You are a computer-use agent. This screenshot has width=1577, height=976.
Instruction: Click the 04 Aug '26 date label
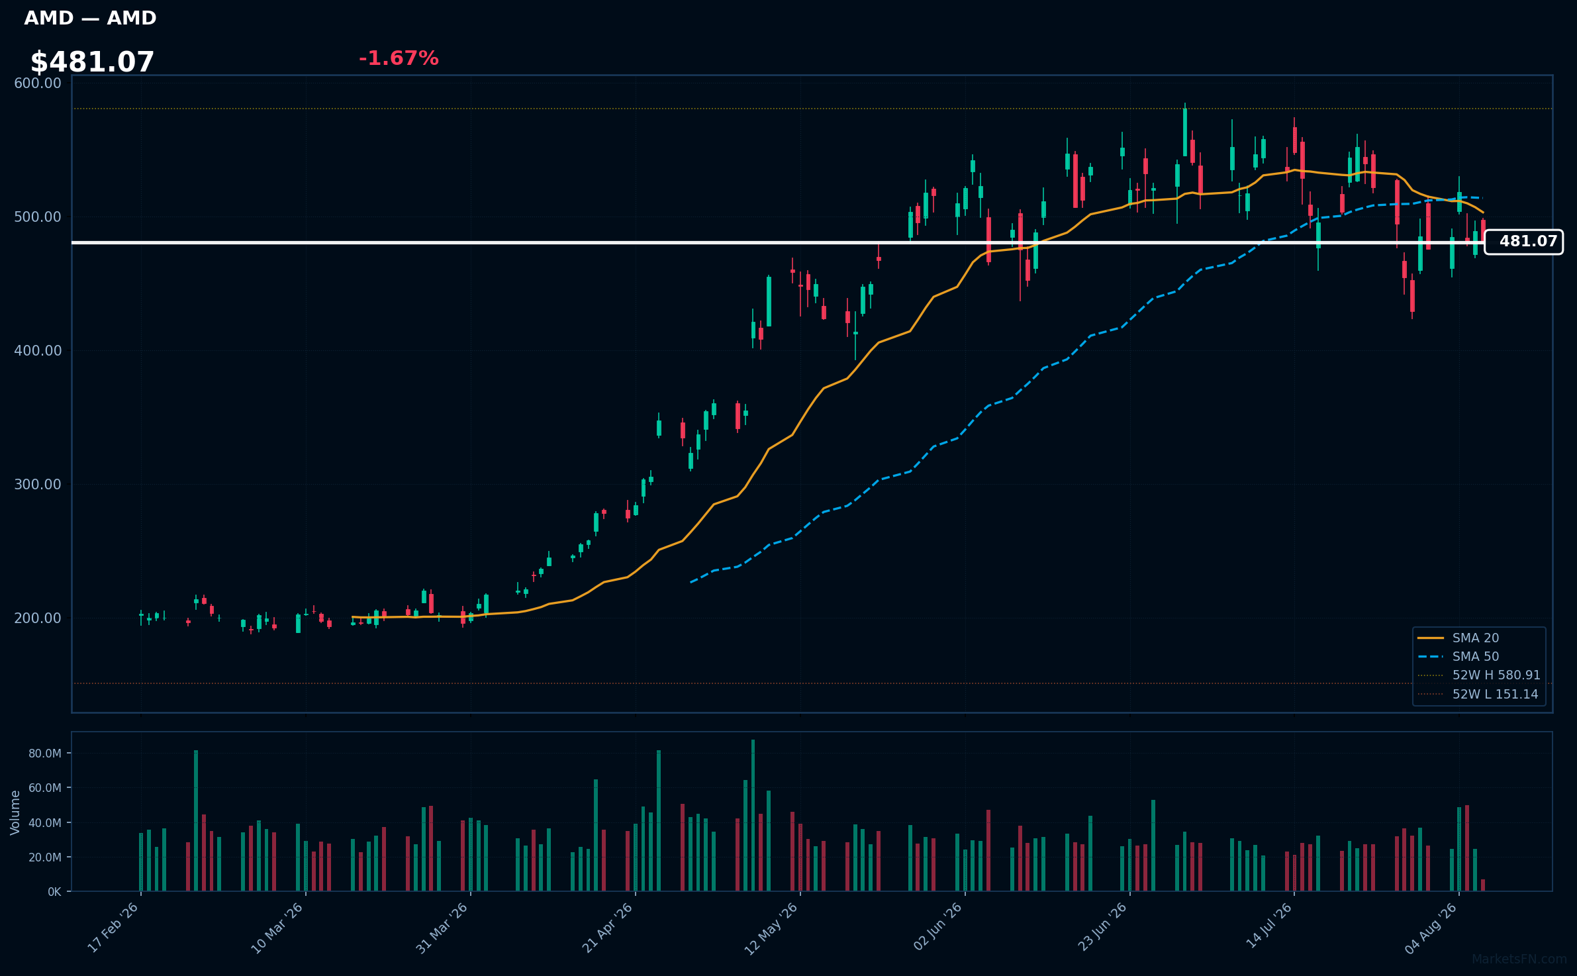tap(1432, 928)
